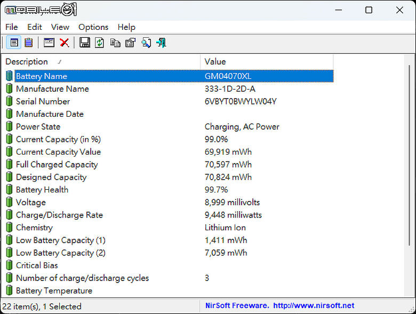This screenshot has height=314, width=416.
Task: Click the vertical scrollbar of the list
Action: [409, 156]
